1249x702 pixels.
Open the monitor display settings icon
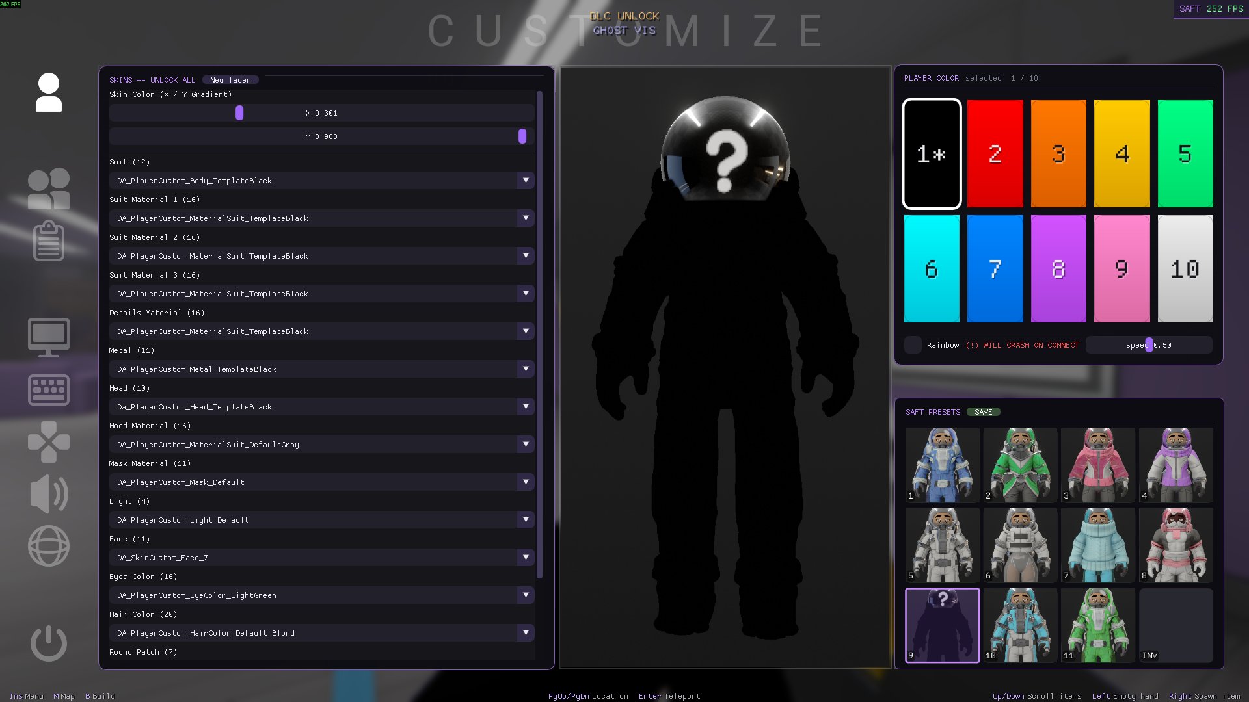coord(49,337)
